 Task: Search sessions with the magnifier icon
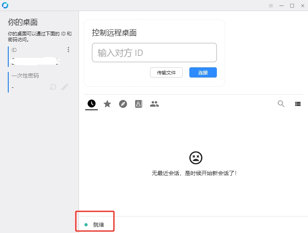281,104
